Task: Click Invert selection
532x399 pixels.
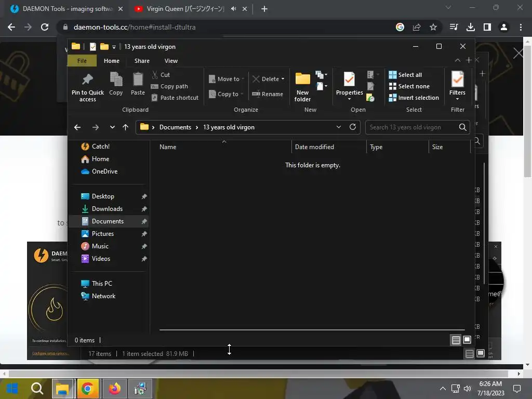Action: tap(414, 98)
